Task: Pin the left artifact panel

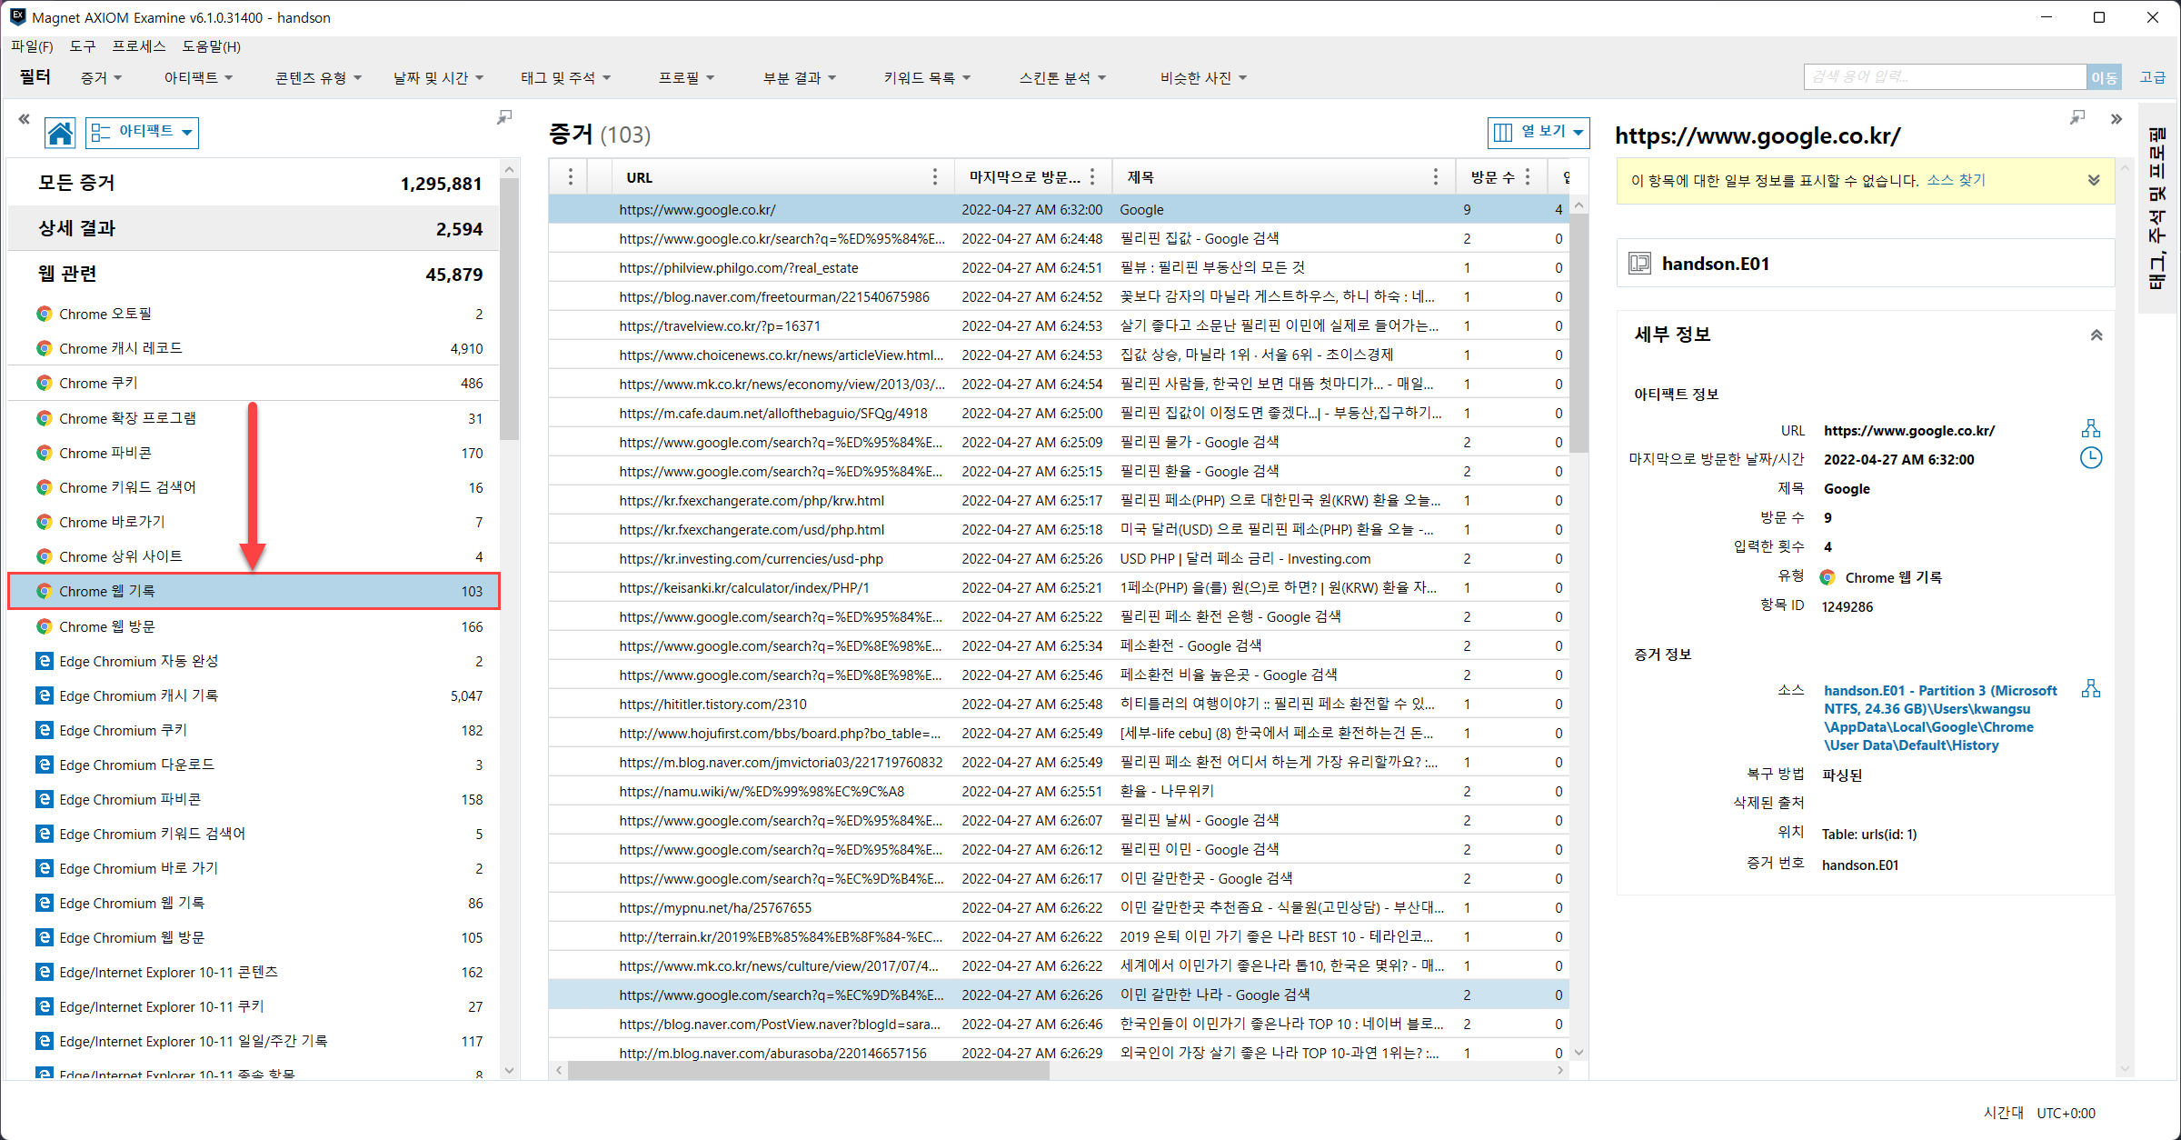Action: pyautogui.click(x=504, y=117)
